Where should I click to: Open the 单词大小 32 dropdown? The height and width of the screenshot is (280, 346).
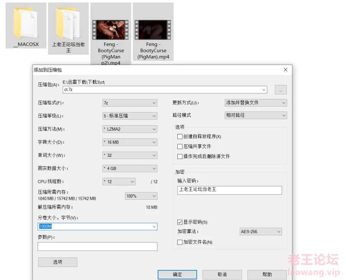pyautogui.click(x=130, y=155)
